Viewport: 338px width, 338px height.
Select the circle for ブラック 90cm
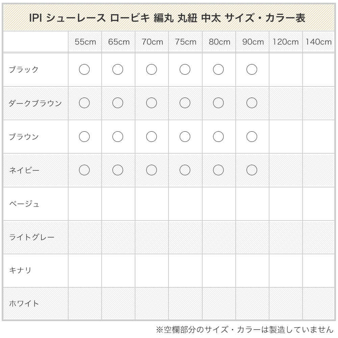coord(252,70)
